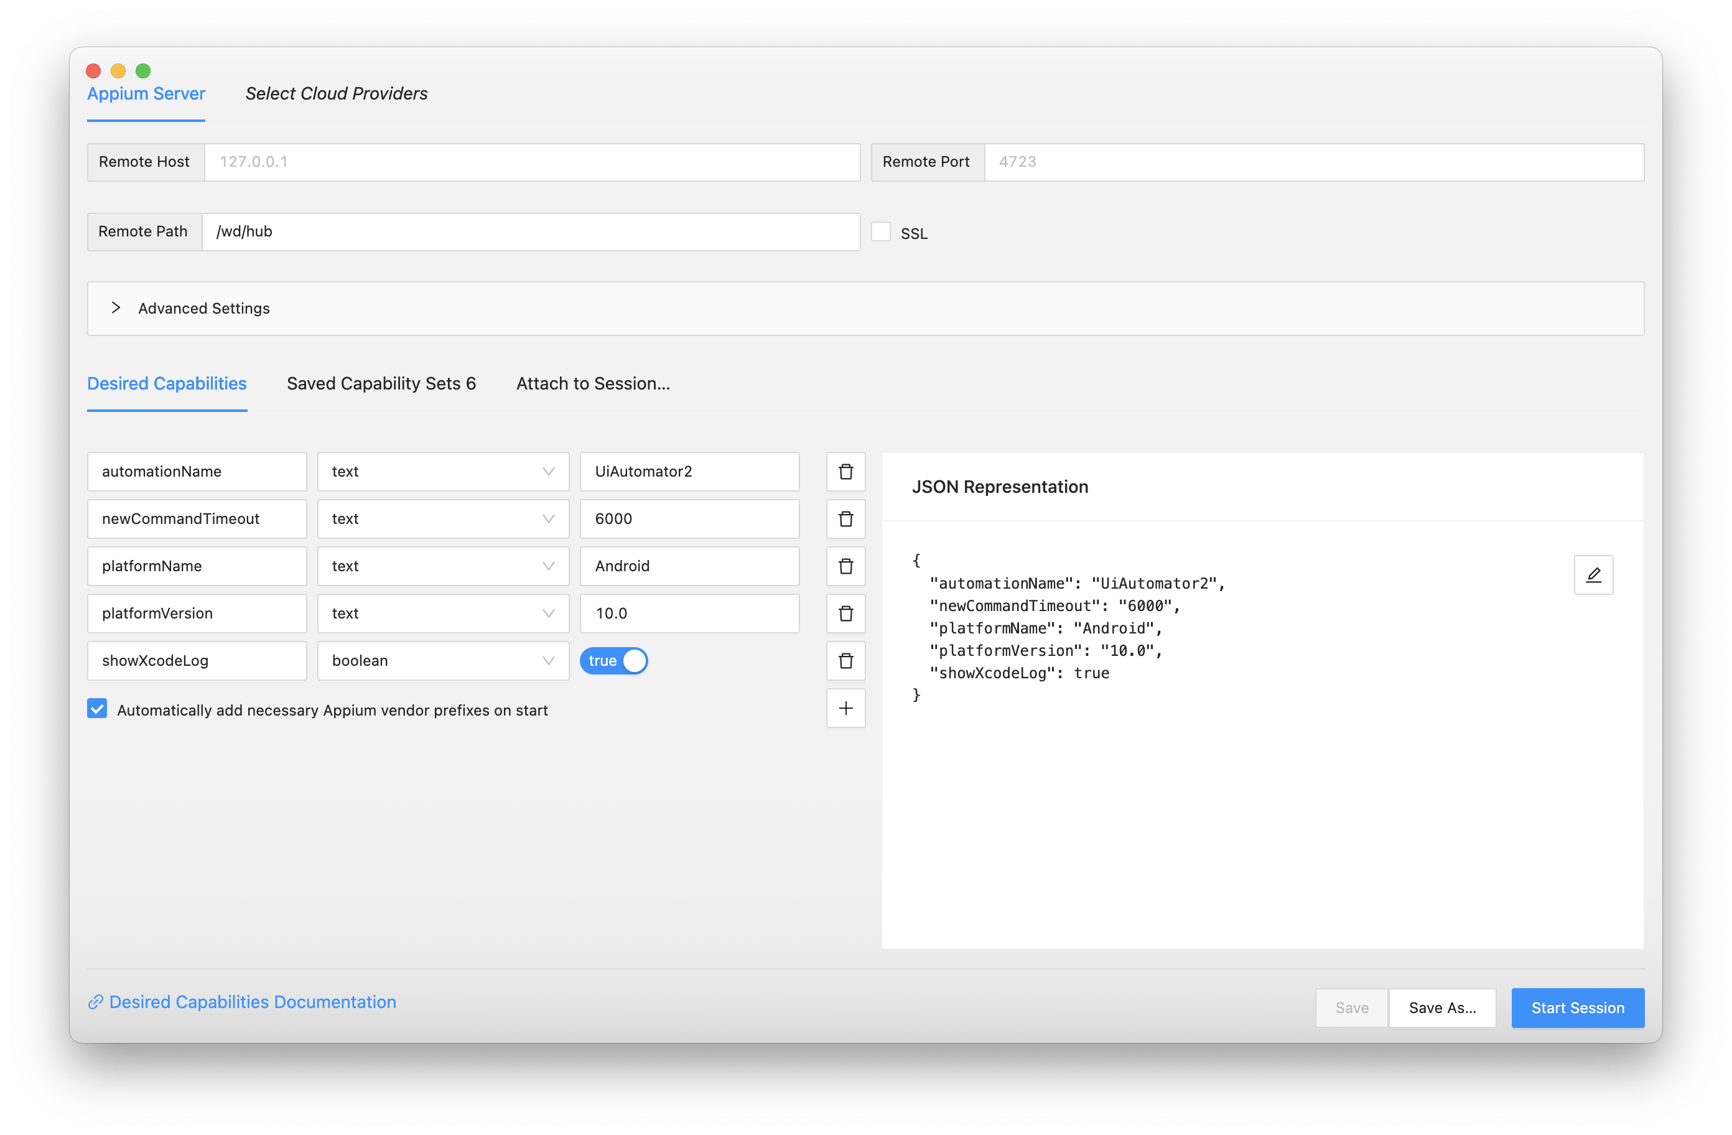This screenshot has width=1732, height=1135.
Task: Click Start Session button
Action: [1579, 1007]
